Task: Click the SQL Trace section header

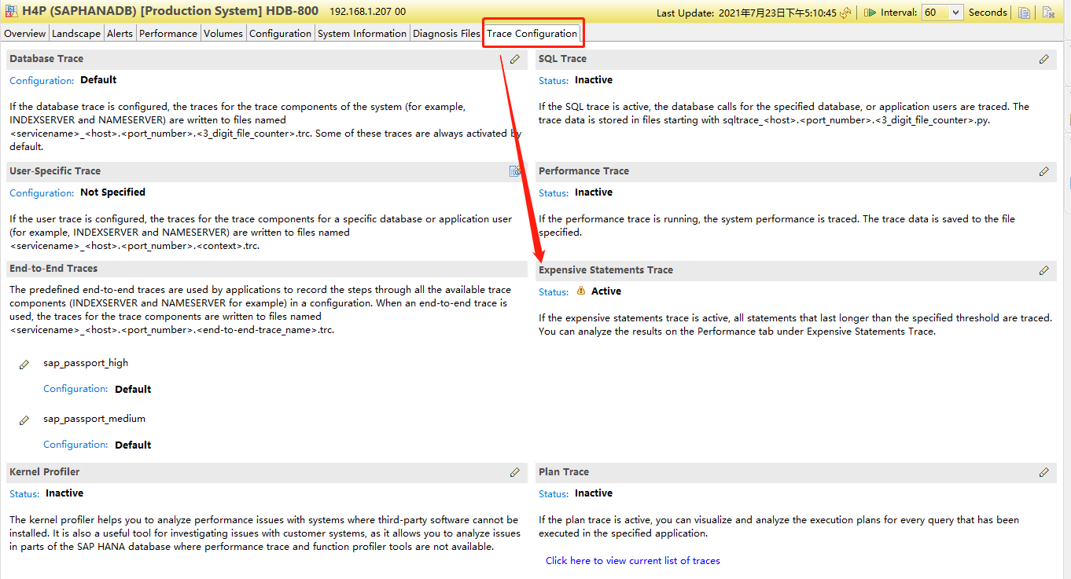Action: tap(562, 59)
